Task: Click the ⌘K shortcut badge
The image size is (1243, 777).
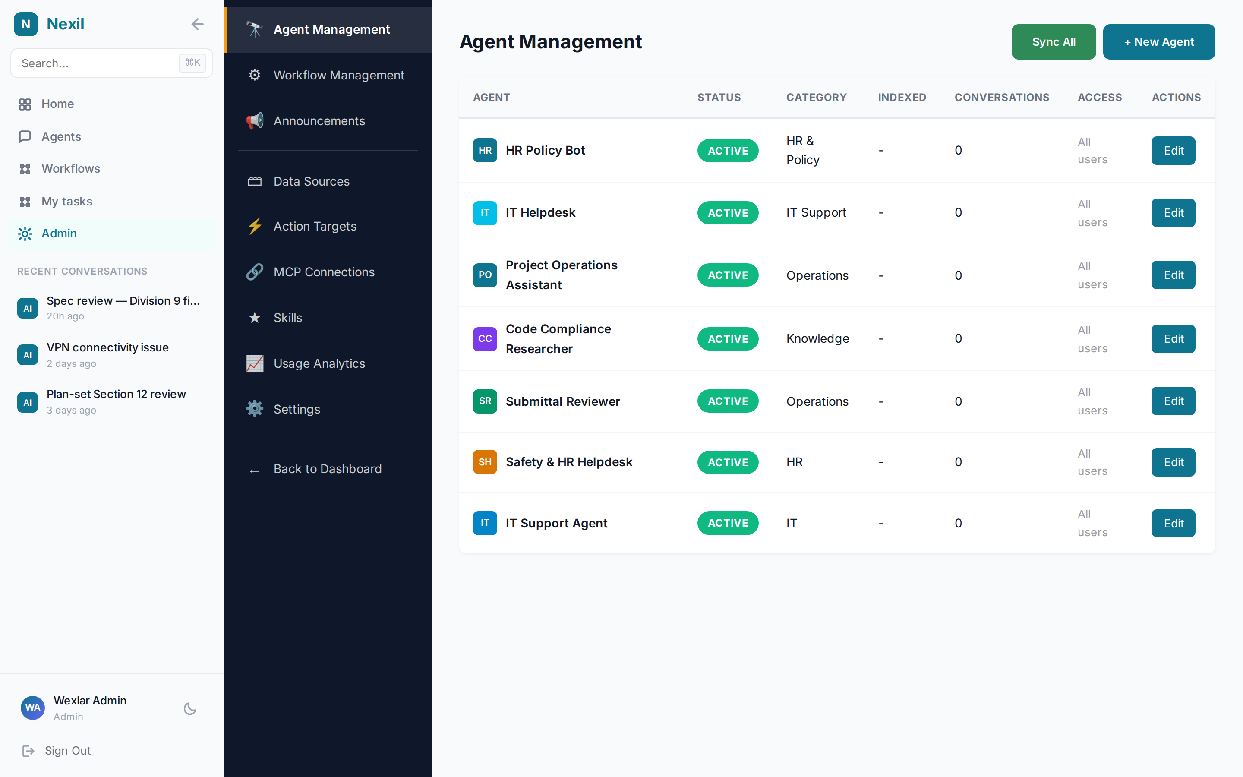Action: pyautogui.click(x=192, y=63)
